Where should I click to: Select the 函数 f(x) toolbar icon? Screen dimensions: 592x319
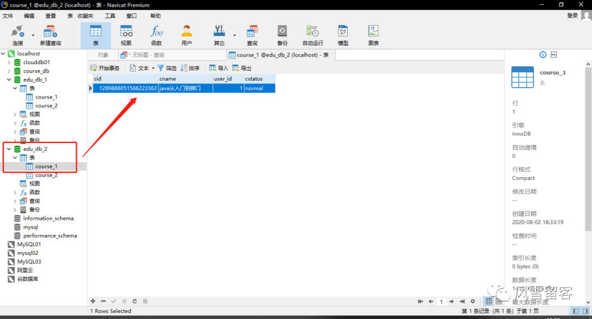156,36
